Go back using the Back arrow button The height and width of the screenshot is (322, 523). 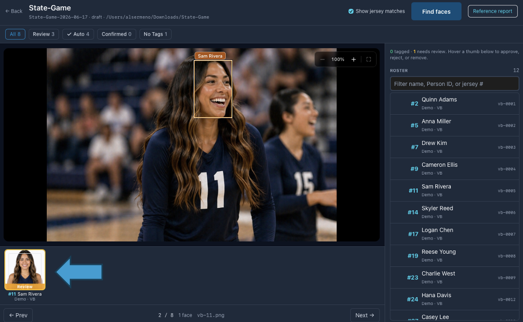pyautogui.click(x=14, y=11)
